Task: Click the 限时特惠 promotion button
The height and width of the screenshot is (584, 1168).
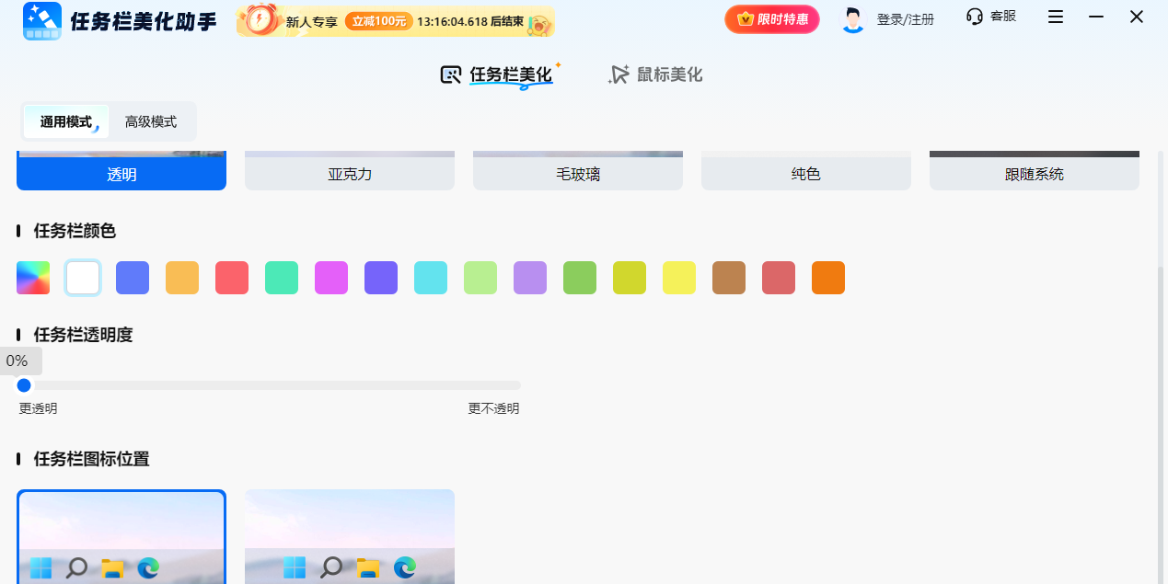Action: 771,18
